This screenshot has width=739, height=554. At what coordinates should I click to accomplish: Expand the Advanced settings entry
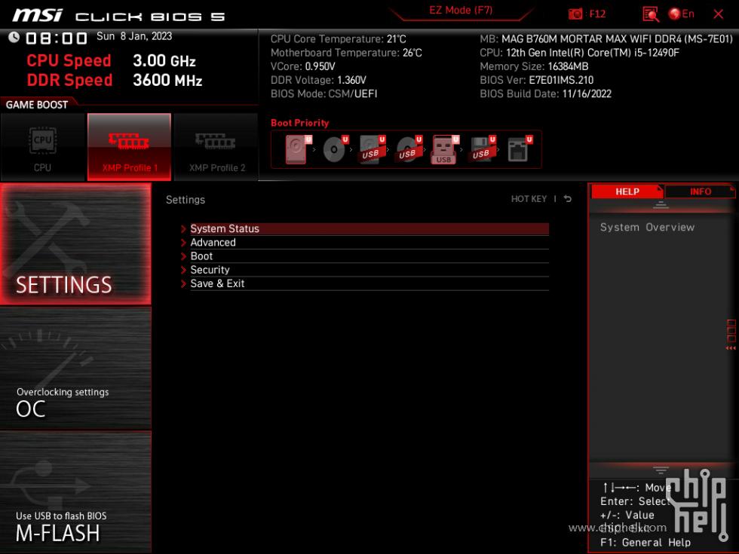[x=213, y=242]
